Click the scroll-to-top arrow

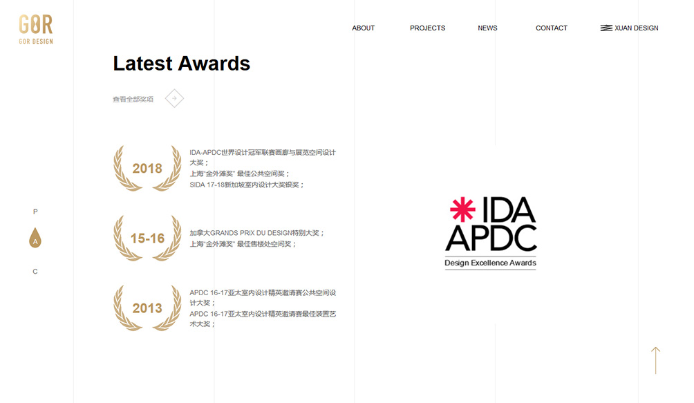coord(655,360)
